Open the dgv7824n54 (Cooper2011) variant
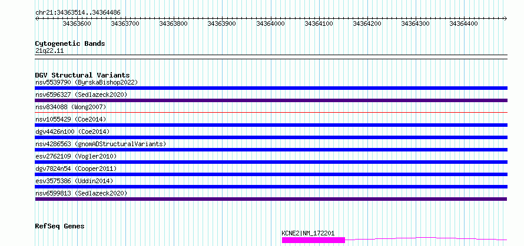 (76, 169)
